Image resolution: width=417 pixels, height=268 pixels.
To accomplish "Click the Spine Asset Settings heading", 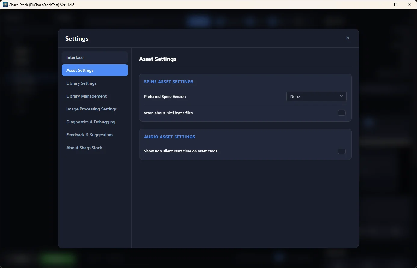I will (169, 82).
